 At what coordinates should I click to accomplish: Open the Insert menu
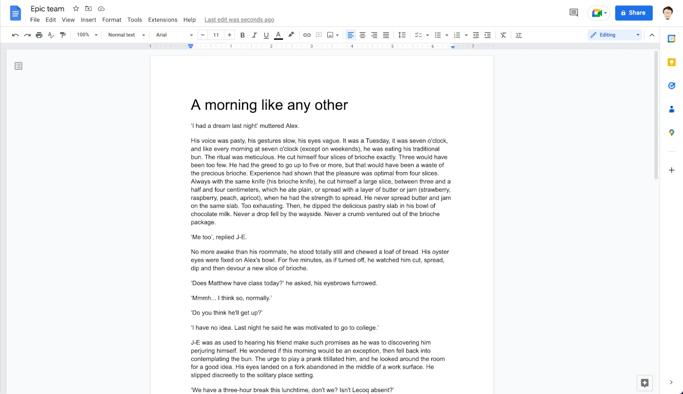88,20
